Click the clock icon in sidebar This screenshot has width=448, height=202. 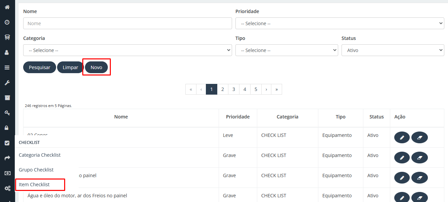point(7,22)
